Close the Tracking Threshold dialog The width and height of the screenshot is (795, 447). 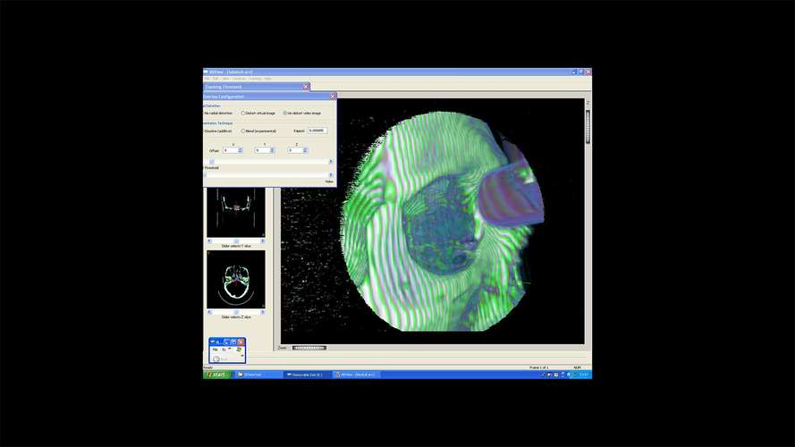[x=306, y=87]
